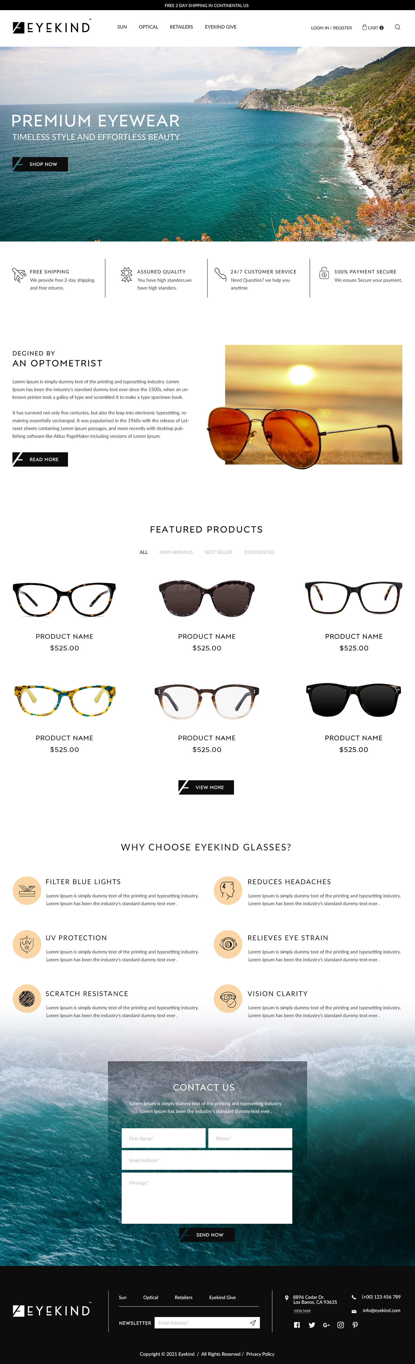Select the yellow teal patterned glasses thumbnail
This screenshot has height=1364, width=415.
point(65,700)
